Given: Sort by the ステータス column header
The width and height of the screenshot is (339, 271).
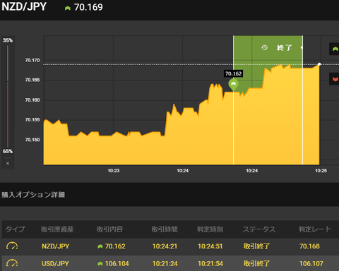Looking at the screenshot, I should (259, 229).
